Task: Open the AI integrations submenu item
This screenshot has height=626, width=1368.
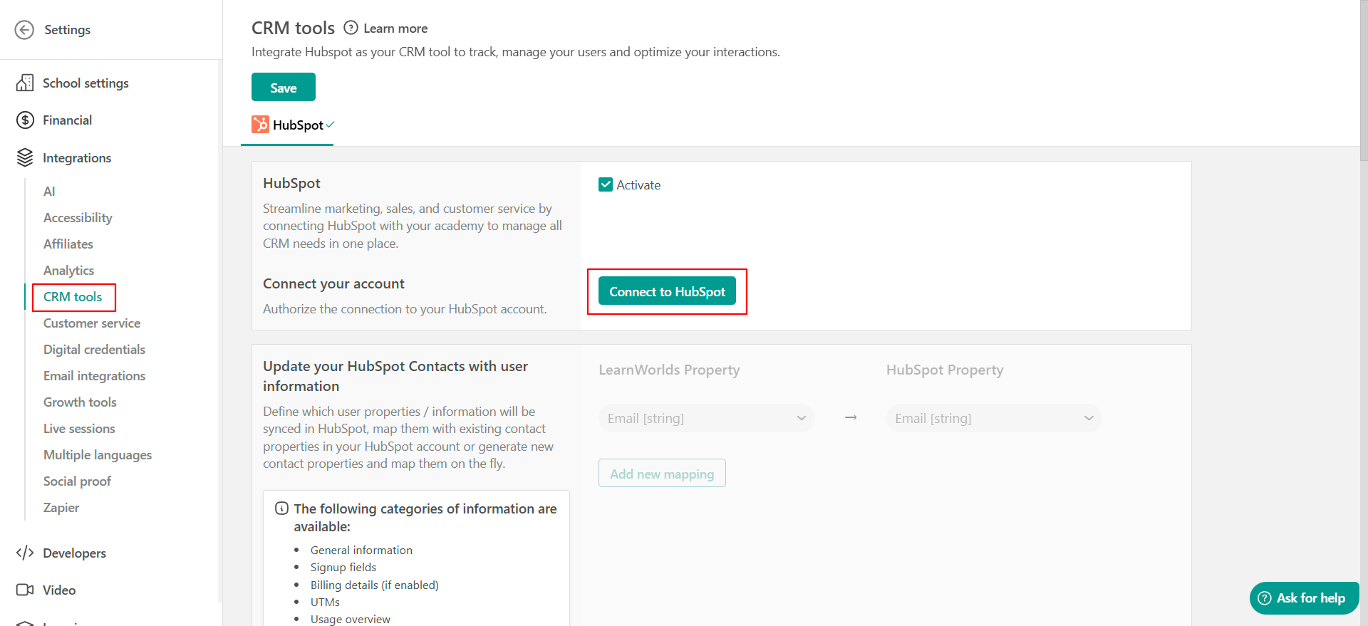Action: pyautogui.click(x=49, y=191)
